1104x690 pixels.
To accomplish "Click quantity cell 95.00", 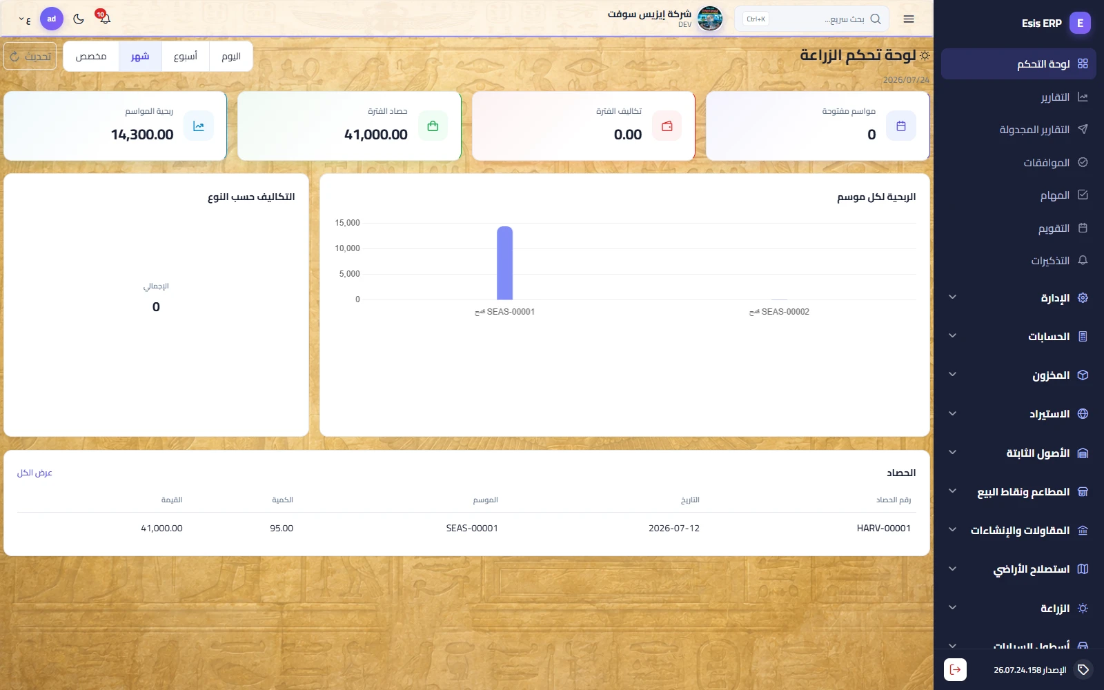I will 282,528.
